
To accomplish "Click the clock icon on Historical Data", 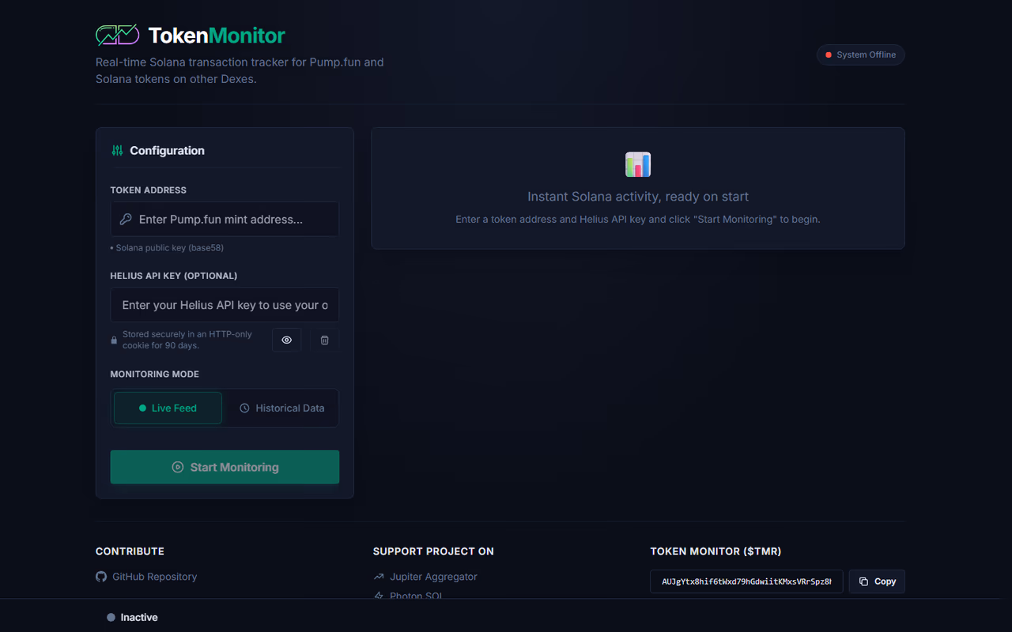I will click(x=244, y=408).
